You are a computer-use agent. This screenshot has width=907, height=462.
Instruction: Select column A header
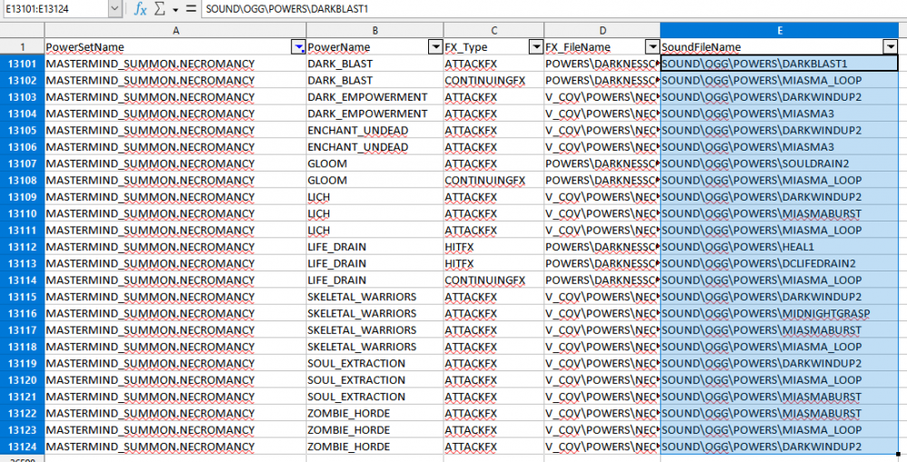(x=175, y=30)
